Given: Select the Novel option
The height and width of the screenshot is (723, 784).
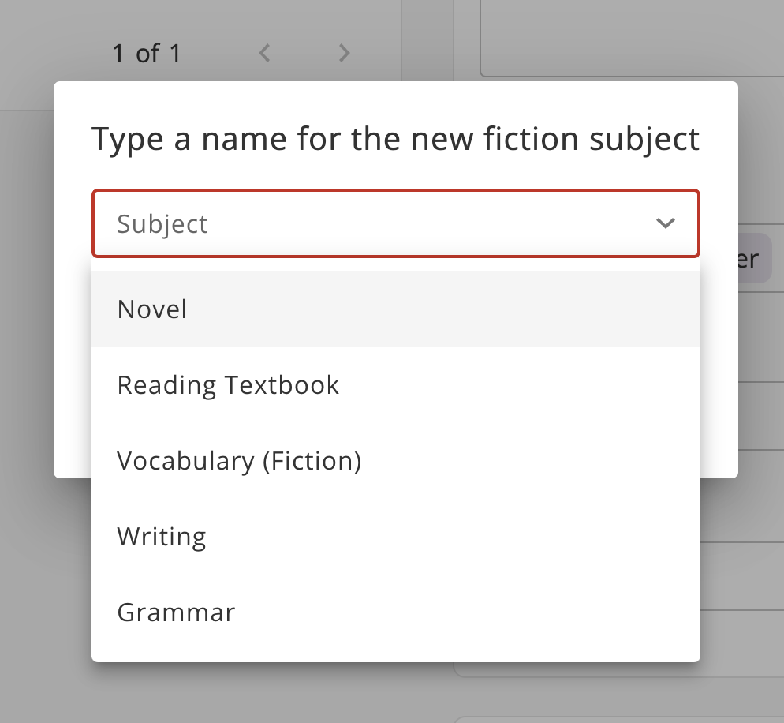Looking at the screenshot, I should coord(152,309).
